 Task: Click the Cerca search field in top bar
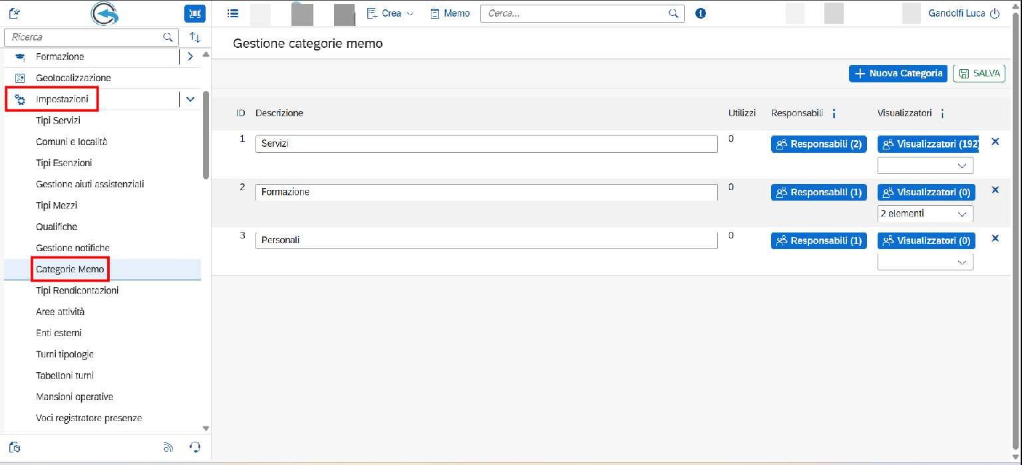pyautogui.click(x=576, y=13)
